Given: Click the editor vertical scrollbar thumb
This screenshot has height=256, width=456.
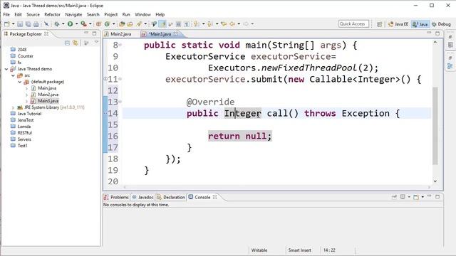Looking at the screenshot, I should pyautogui.click(x=435, y=125).
